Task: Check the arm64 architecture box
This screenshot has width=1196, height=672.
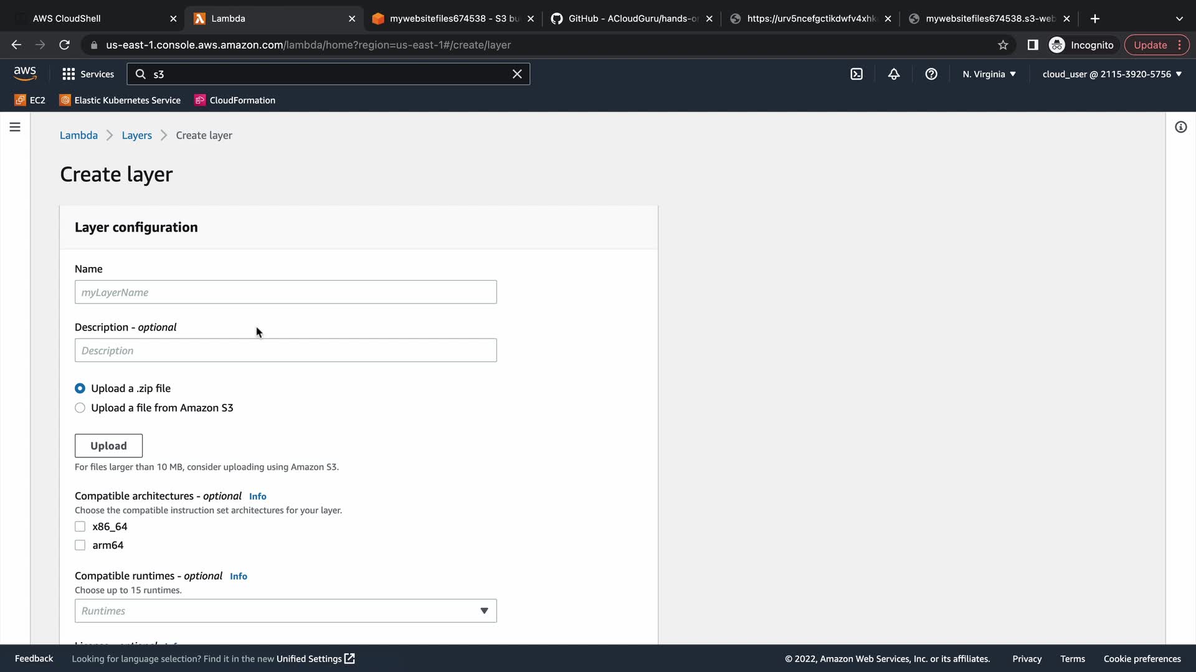Action: (80, 546)
